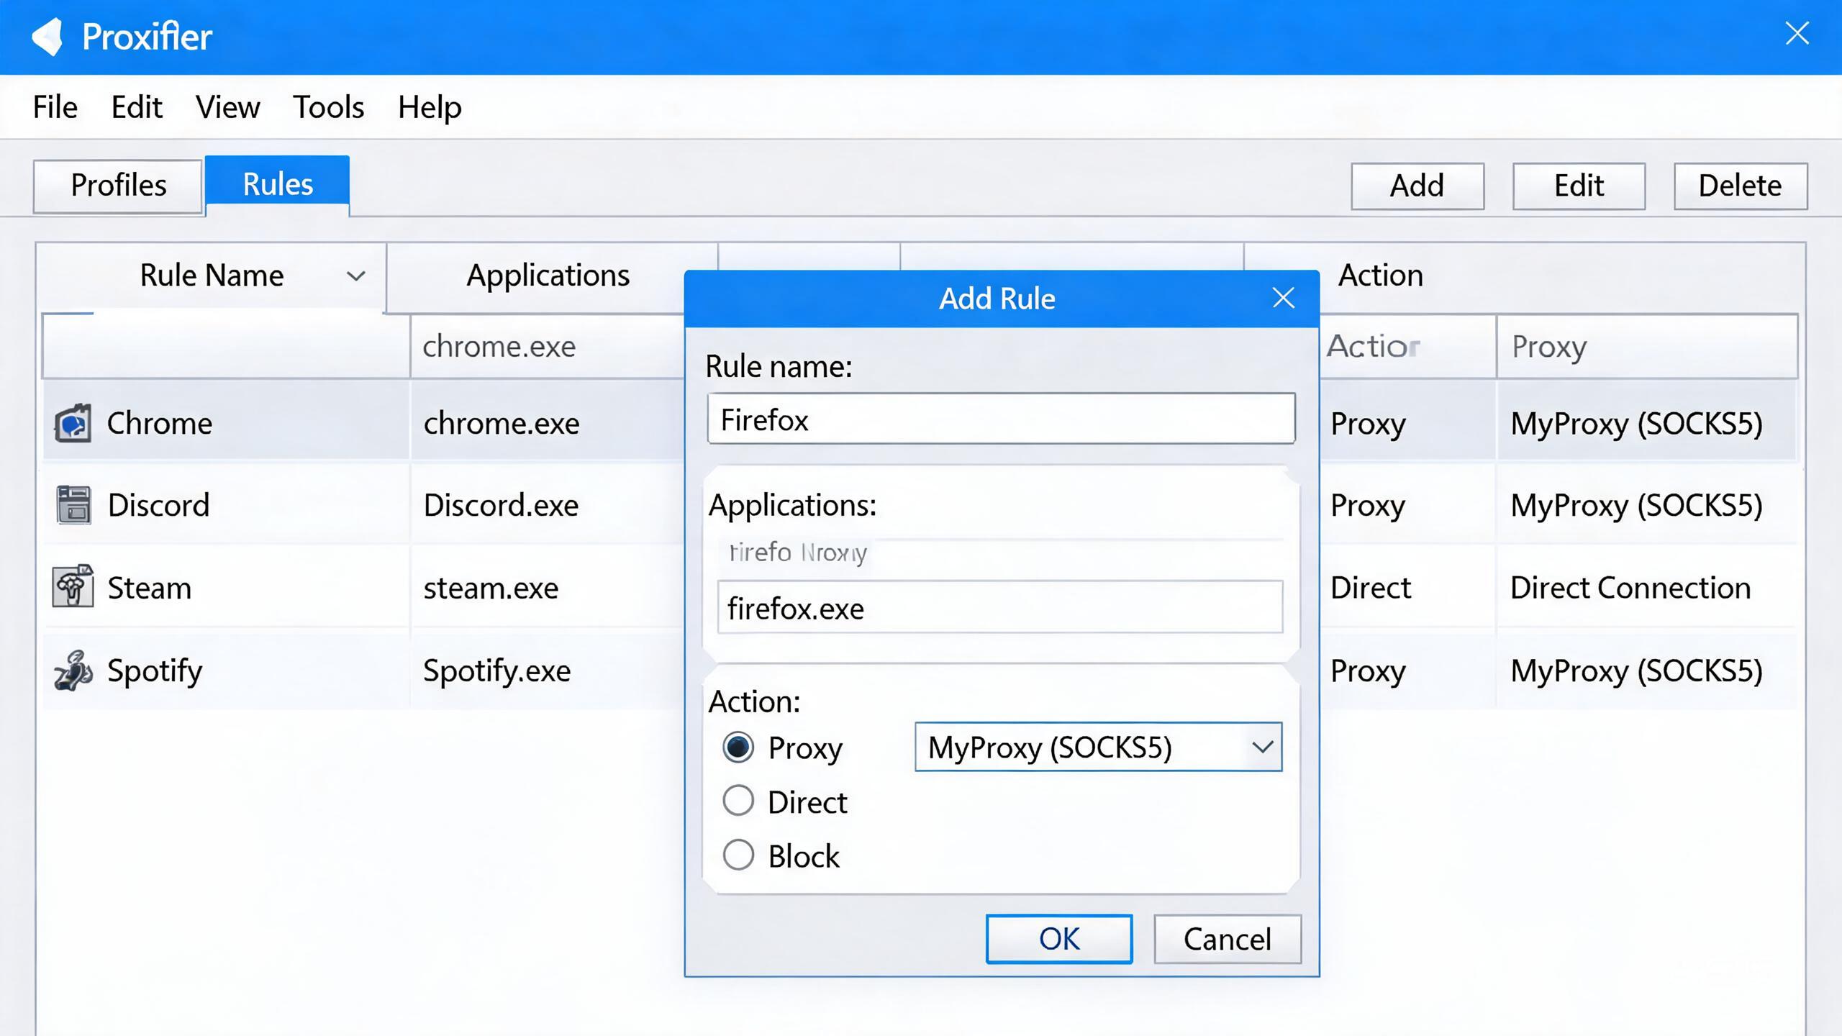Click the Proxifier logo icon in title bar
Screen dimensions: 1842x1036
47,36
